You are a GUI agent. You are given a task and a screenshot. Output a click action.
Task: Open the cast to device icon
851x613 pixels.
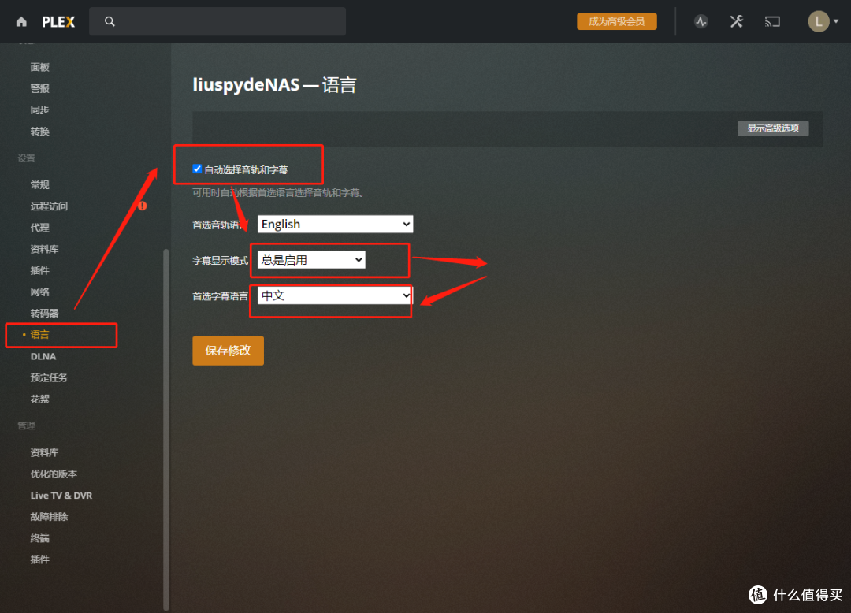click(x=772, y=22)
